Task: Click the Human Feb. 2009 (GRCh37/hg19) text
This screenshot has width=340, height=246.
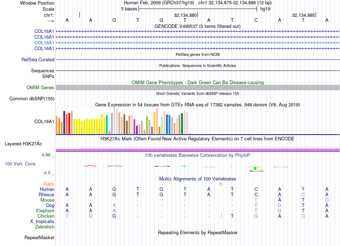Action: pos(159,3)
